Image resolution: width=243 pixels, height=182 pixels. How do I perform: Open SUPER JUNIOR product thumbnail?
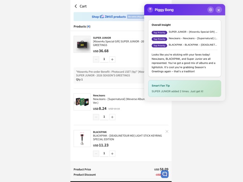[82, 44]
